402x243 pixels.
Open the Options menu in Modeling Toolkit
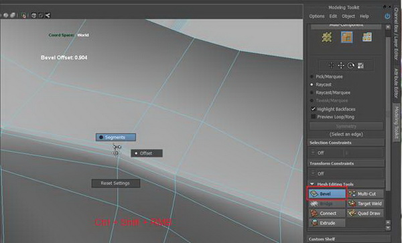pyautogui.click(x=317, y=16)
